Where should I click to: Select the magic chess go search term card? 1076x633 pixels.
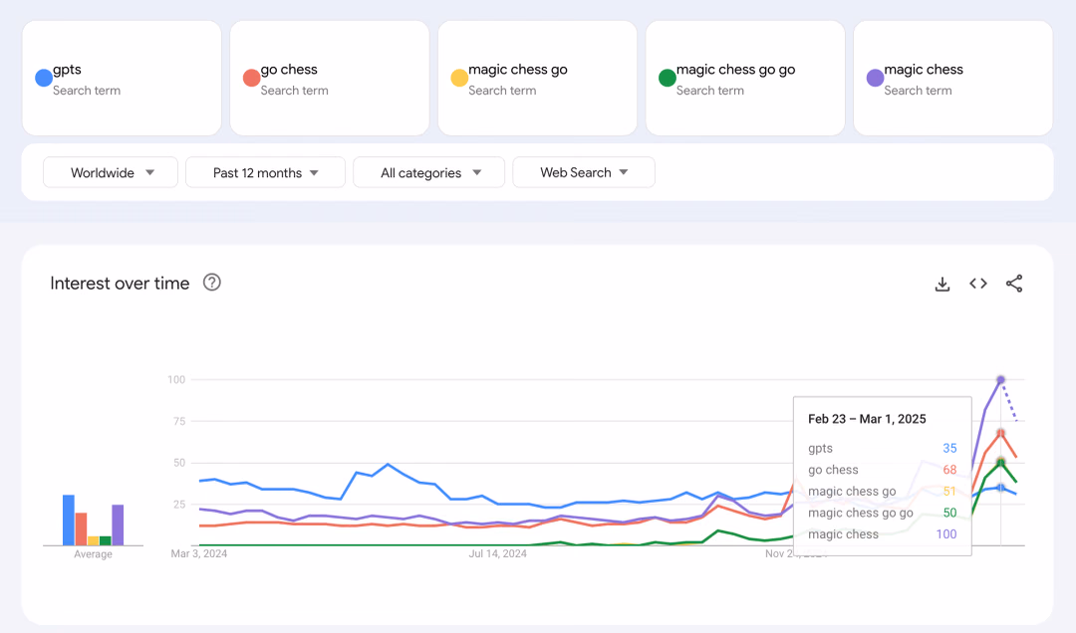537,79
